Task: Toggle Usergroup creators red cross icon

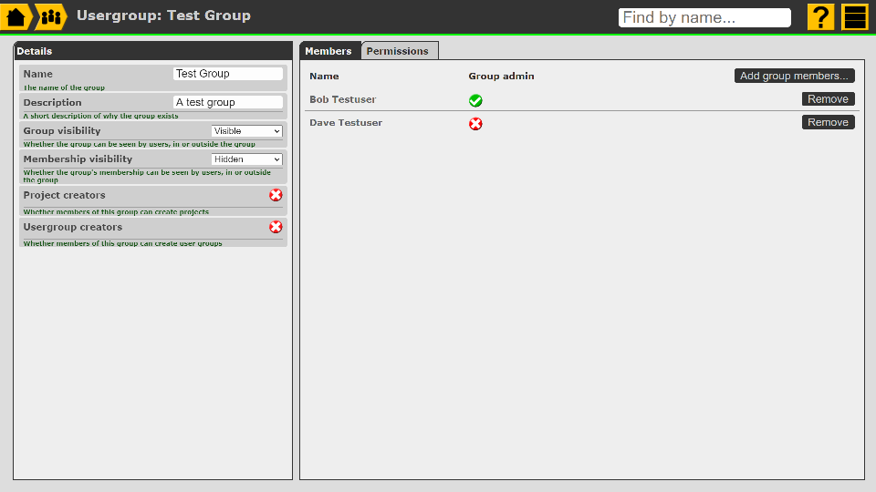Action: 276,227
